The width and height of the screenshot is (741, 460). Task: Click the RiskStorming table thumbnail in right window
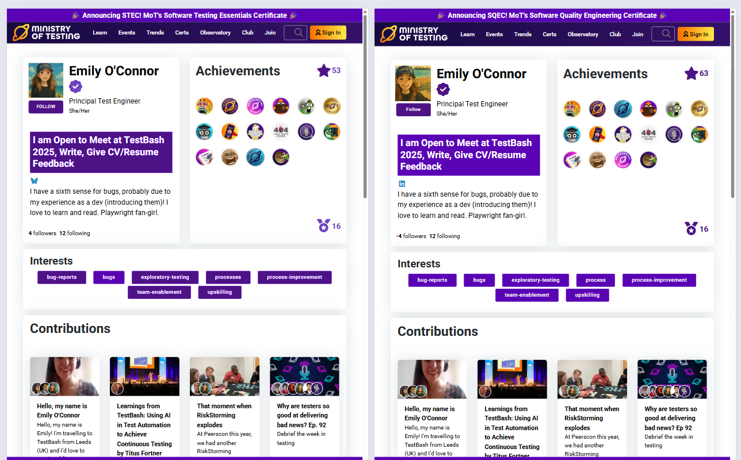(592, 379)
